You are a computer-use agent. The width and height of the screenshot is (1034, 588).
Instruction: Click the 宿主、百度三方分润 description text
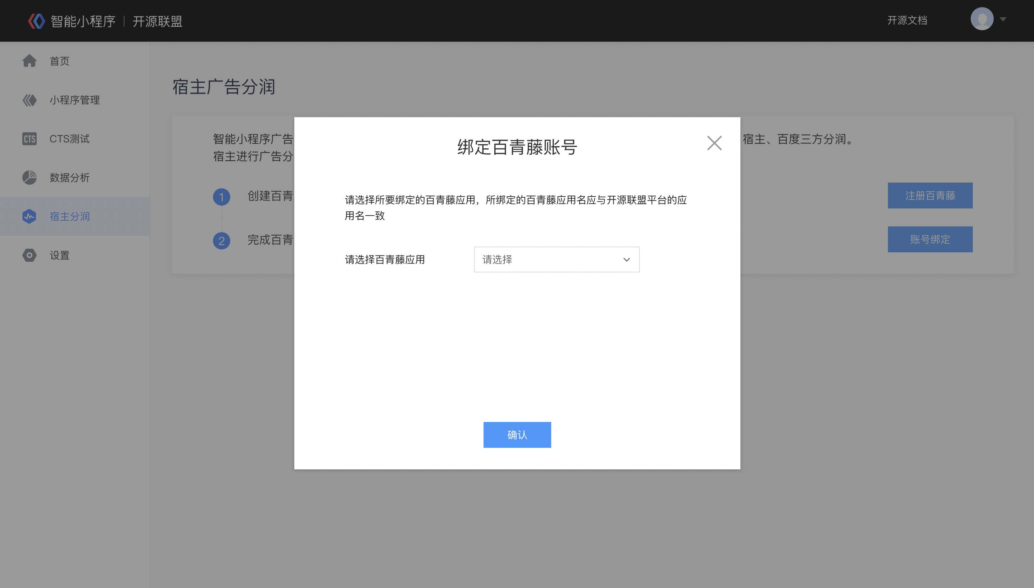[x=798, y=139]
